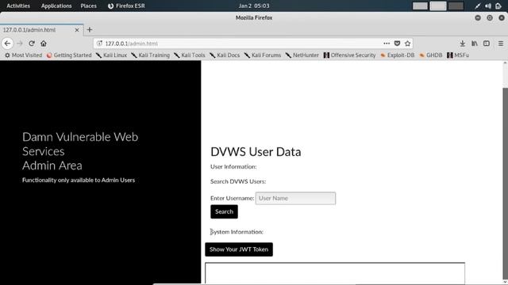Open the Offensive Security bookmark
This screenshot has height=285, width=508.
(349, 55)
